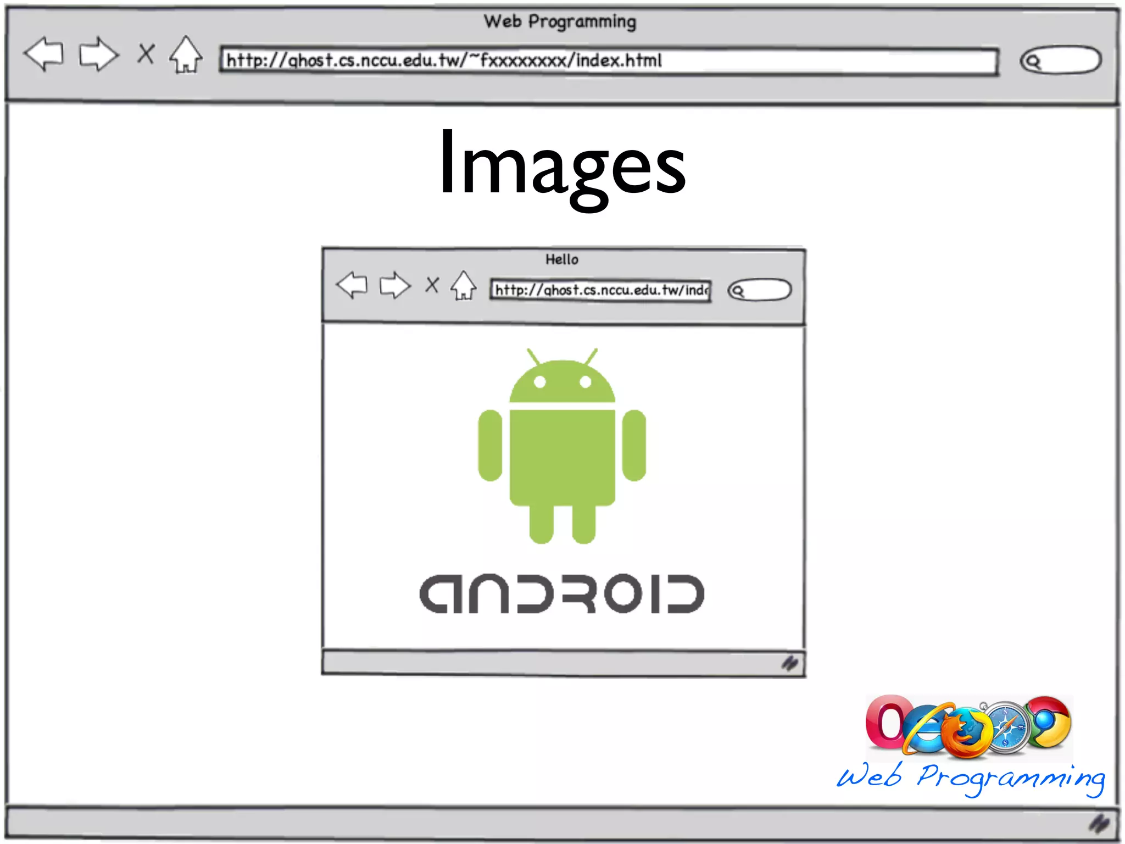
Task: Click the Chrome browser logo
Action: 1048,721
